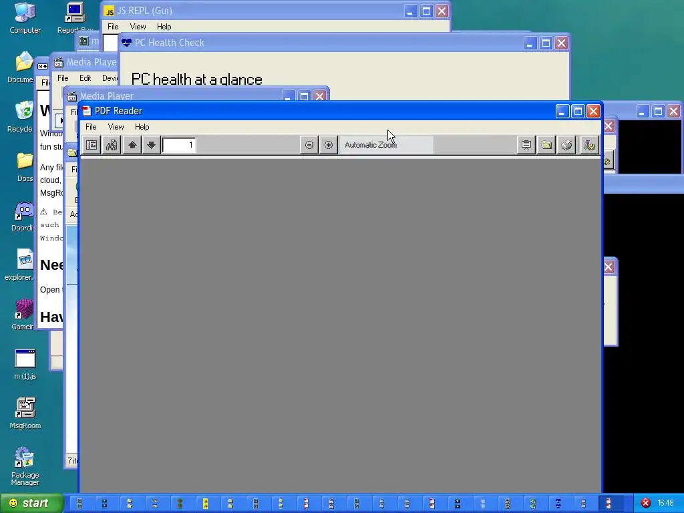Click the front Media Player title icon
This screenshot has height=513, width=684.
(x=72, y=96)
